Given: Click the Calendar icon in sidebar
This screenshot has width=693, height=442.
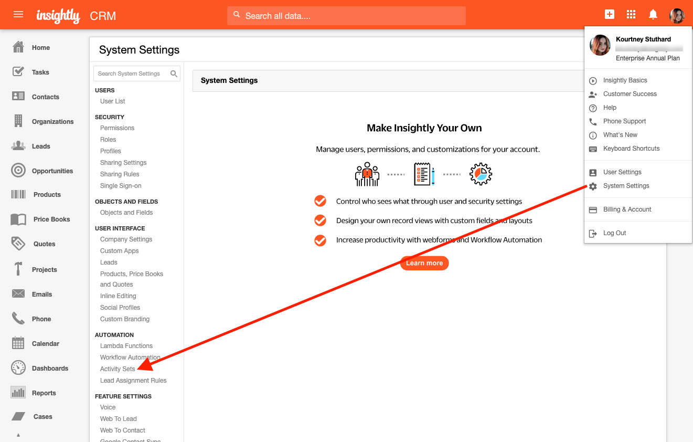Looking at the screenshot, I should tap(18, 343).
